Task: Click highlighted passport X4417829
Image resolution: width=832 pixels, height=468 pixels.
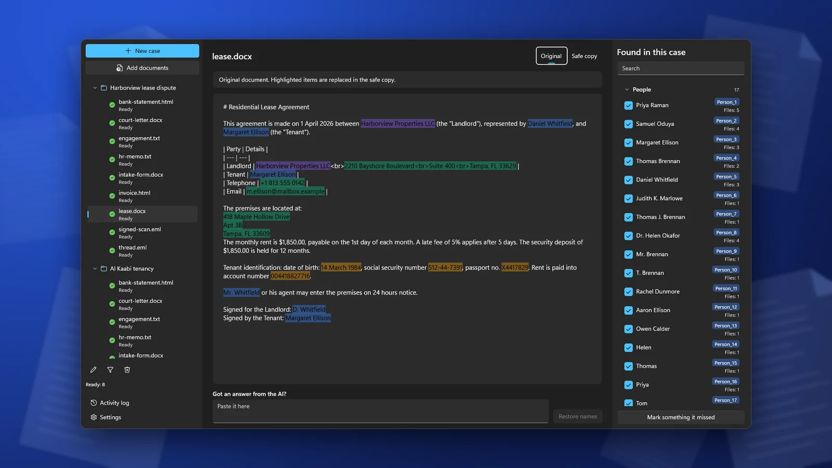Action: point(515,268)
